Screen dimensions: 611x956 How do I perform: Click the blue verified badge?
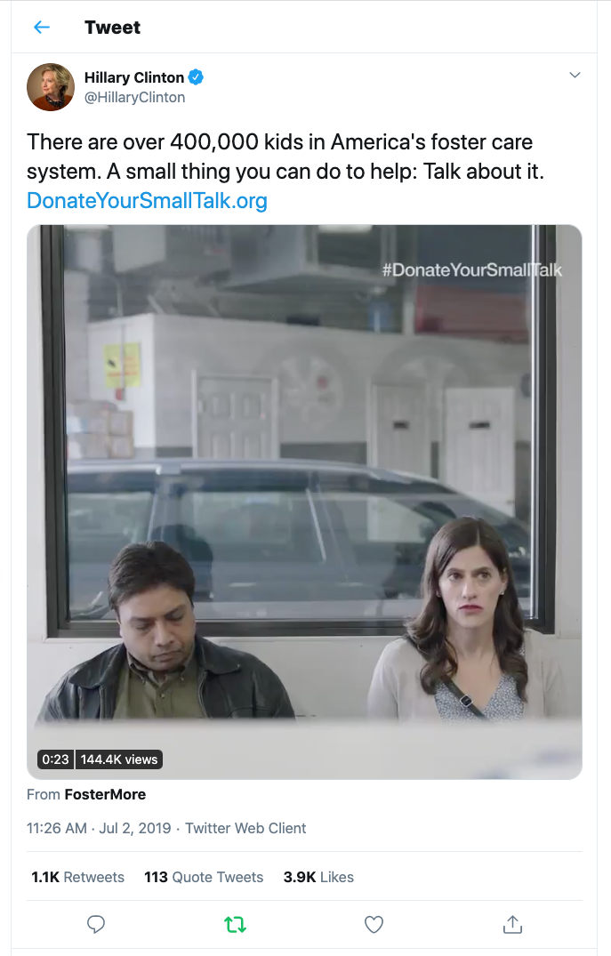click(196, 77)
